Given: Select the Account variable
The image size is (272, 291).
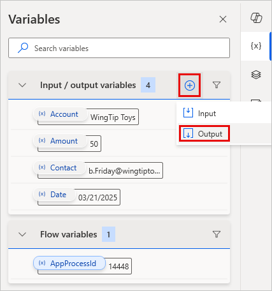Looking at the screenshot, I should coord(60,114).
